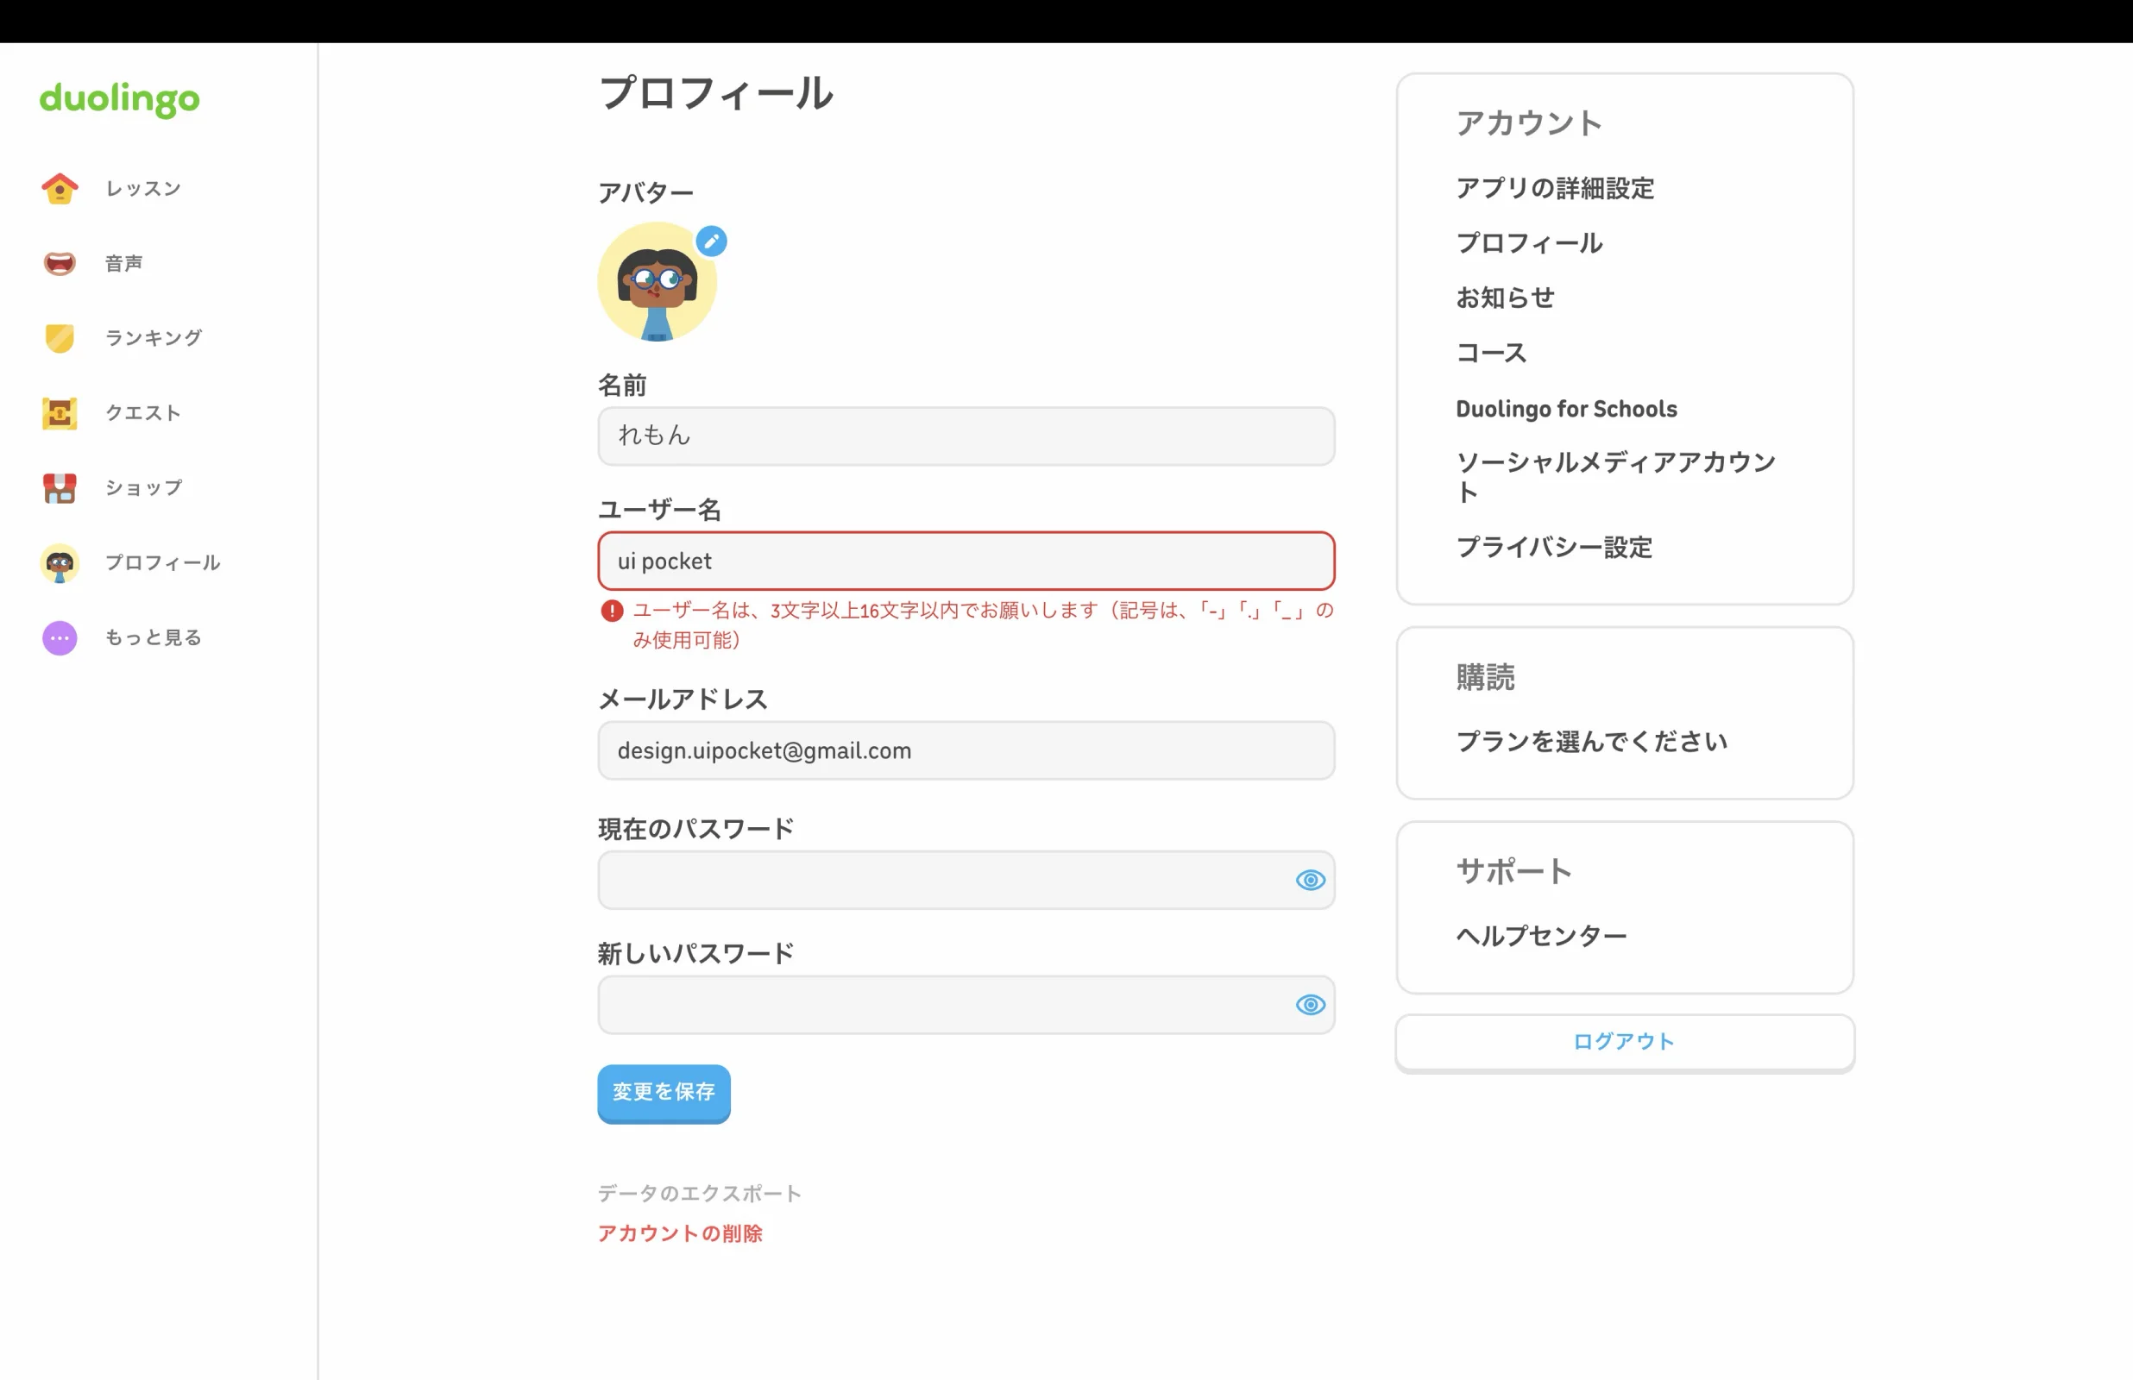Open the もっと見る purple dots icon
Viewport: 2133px width, 1380px height.
click(60, 638)
